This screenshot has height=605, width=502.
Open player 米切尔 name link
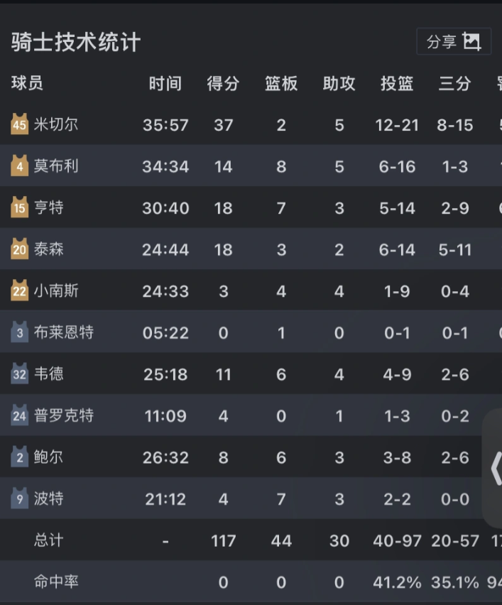pyautogui.click(x=56, y=124)
